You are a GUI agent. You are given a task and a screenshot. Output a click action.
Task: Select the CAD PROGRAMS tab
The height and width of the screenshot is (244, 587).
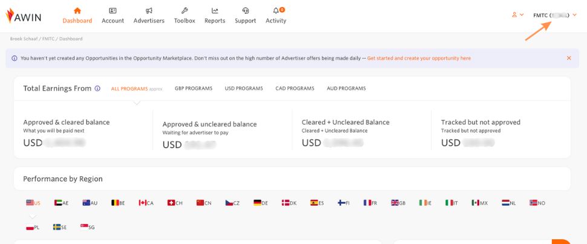[x=295, y=88]
